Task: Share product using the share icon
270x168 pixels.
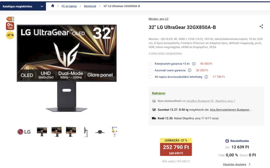Action: point(261,27)
